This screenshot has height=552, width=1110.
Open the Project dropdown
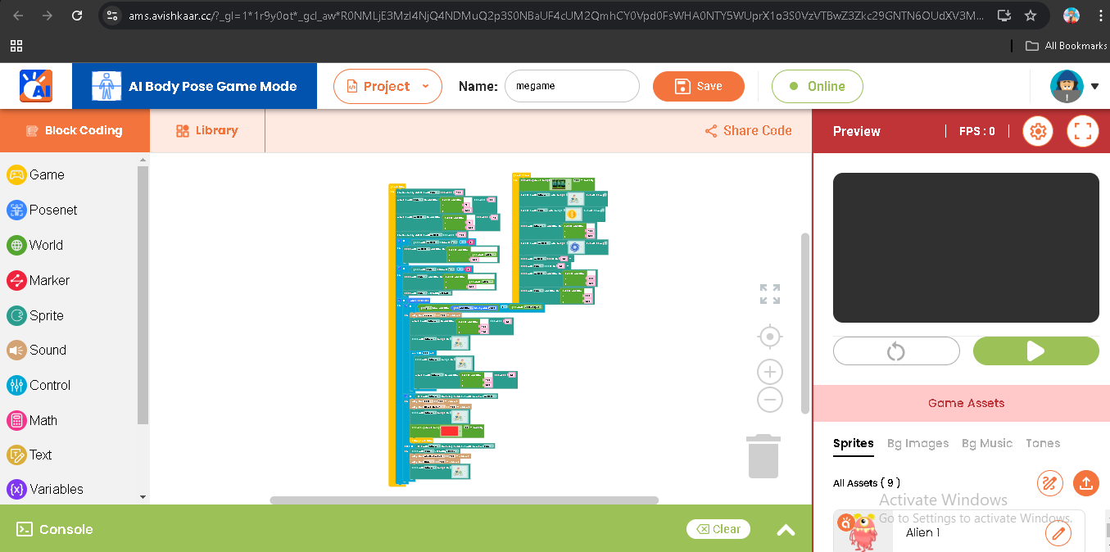(387, 86)
